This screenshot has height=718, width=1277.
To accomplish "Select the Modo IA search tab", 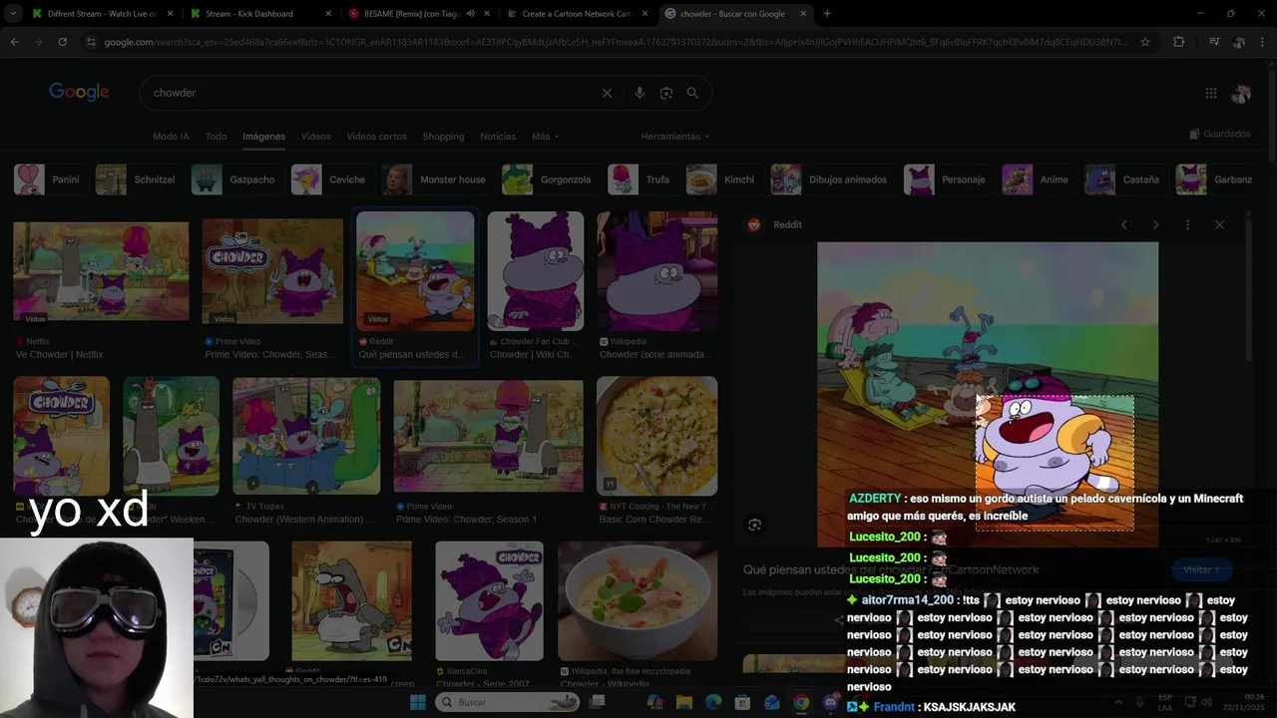I will pos(171,136).
